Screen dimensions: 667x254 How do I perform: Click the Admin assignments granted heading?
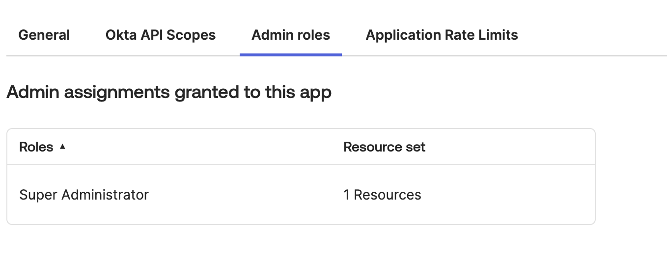(169, 92)
